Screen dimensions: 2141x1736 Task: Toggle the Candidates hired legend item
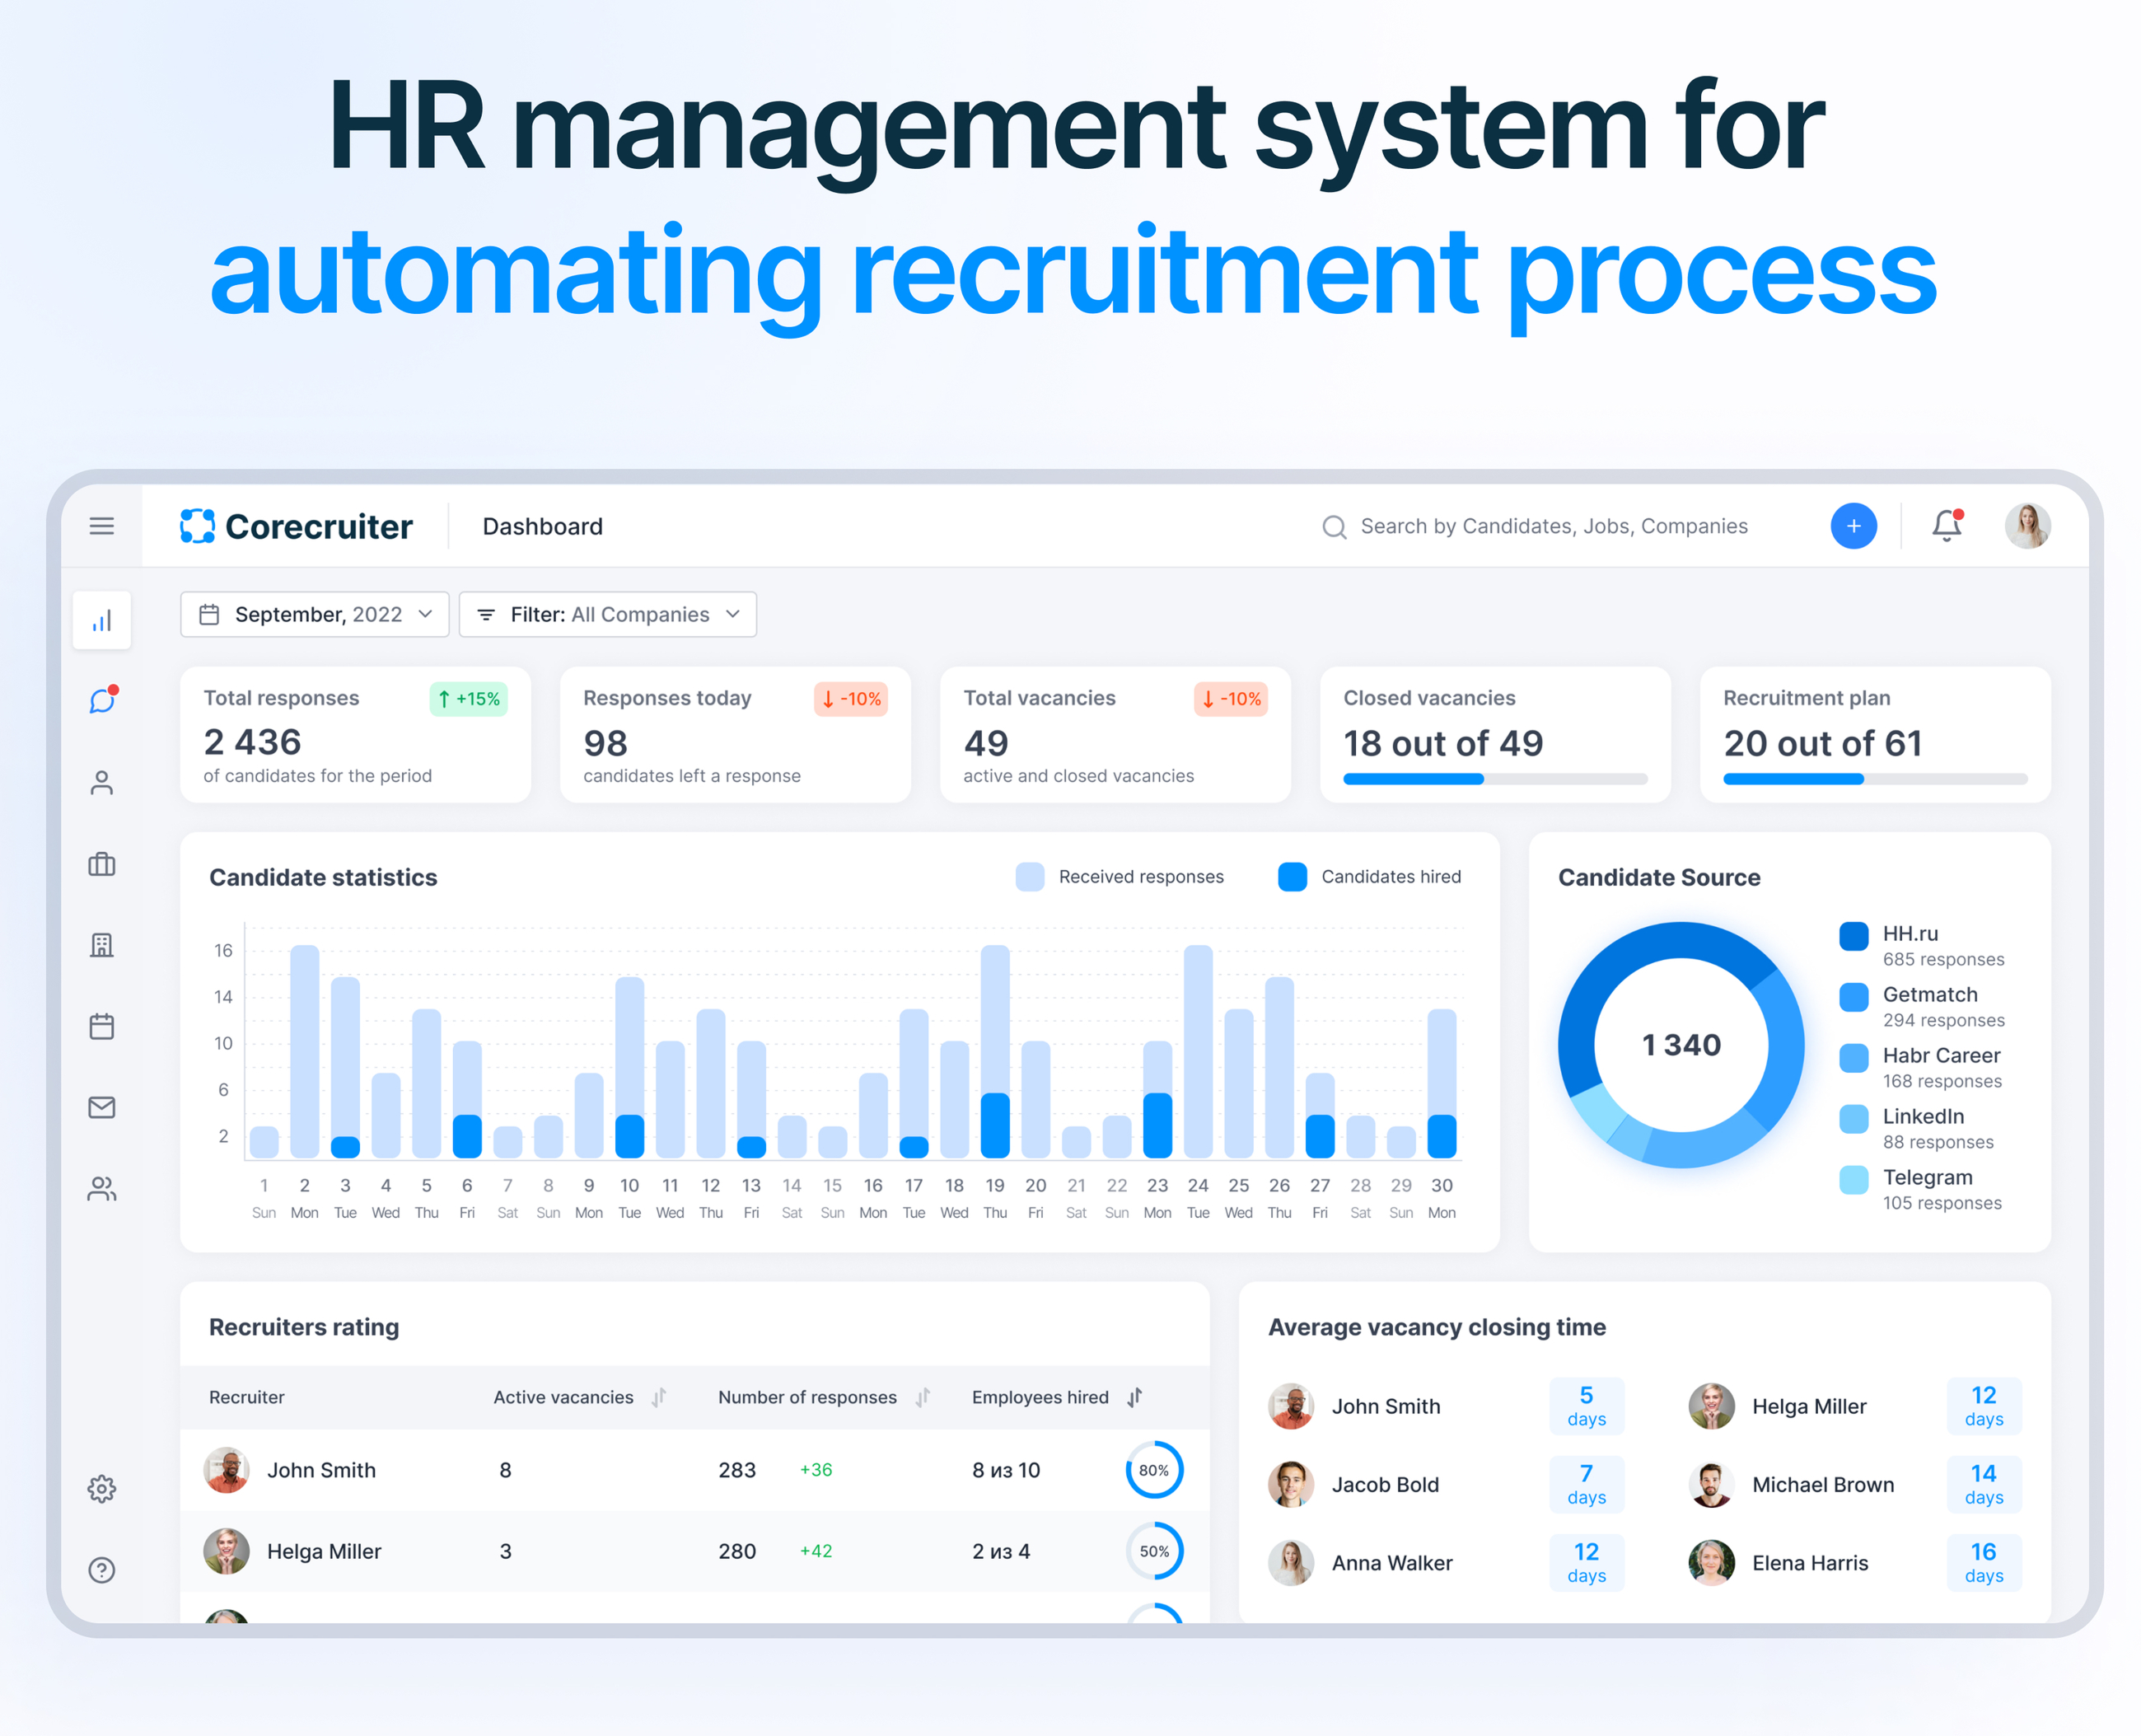(1370, 877)
